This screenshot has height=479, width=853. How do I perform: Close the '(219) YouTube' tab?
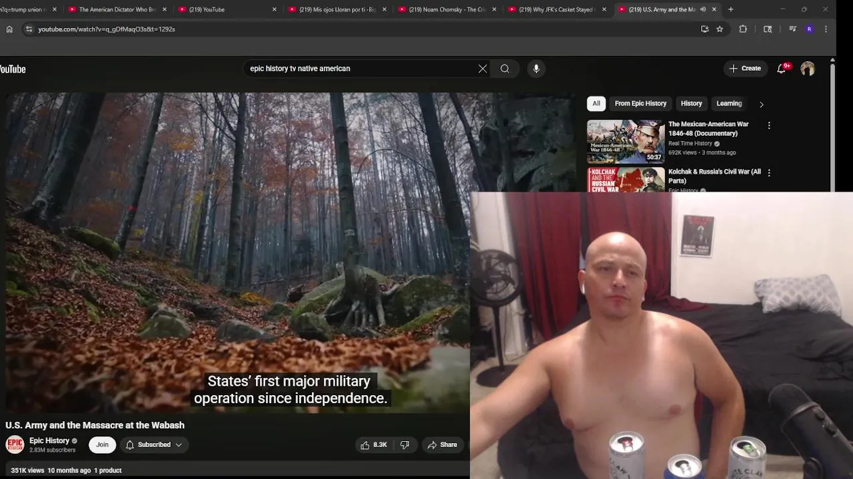[x=274, y=9]
